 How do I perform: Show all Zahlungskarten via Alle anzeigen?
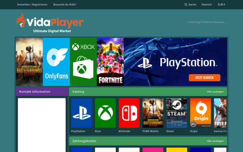coord(215,141)
